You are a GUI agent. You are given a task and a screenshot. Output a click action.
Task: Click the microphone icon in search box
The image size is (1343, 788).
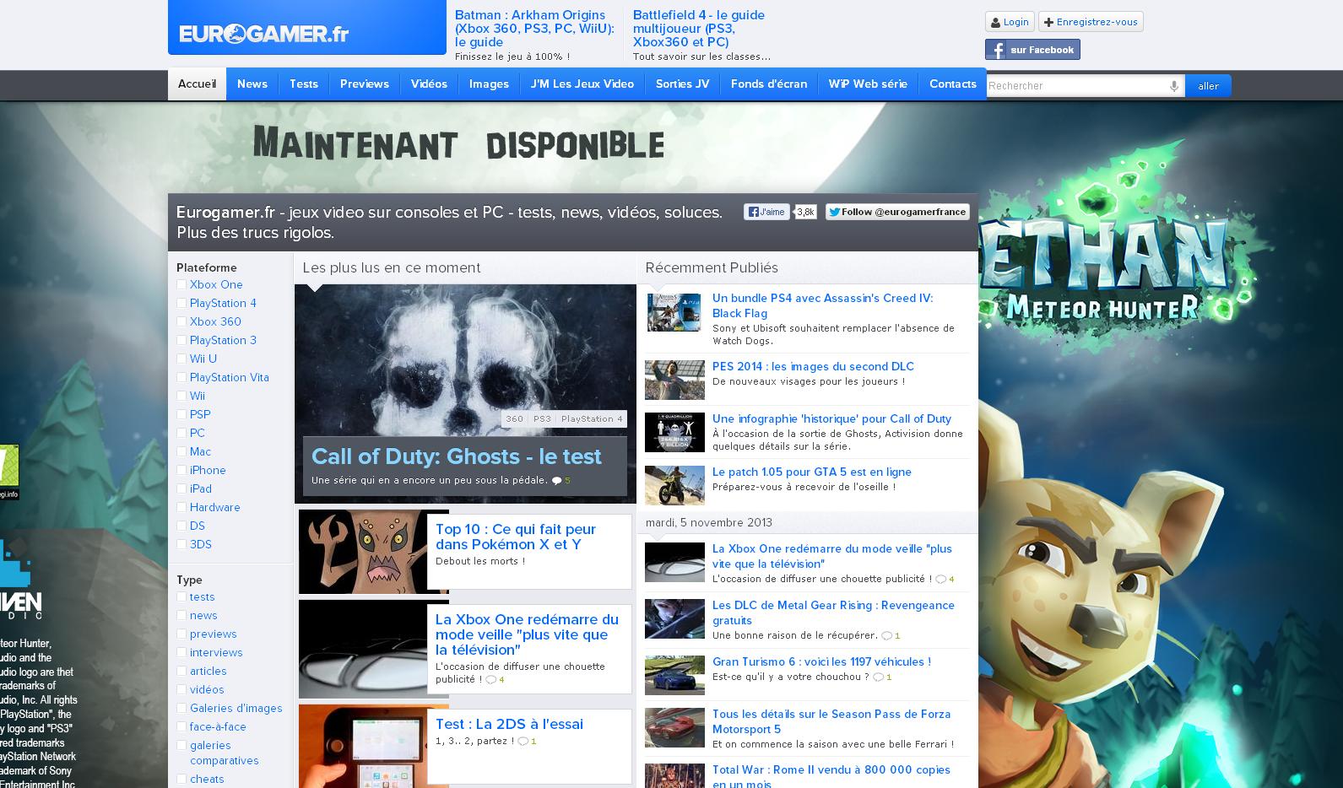point(1173,86)
